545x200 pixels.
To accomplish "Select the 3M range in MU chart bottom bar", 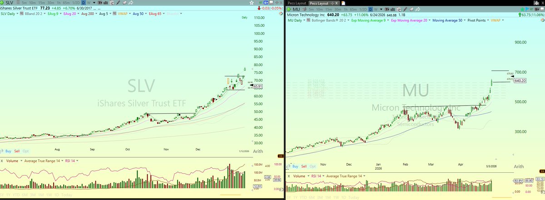I will tap(319, 197).
